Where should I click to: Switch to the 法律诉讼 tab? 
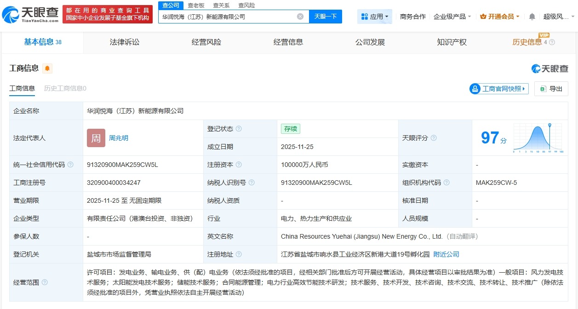point(124,42)
